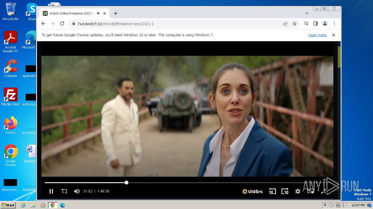373x209 pixels.
Task: Bookmark this tab with star icon
Action: point(295,24)
